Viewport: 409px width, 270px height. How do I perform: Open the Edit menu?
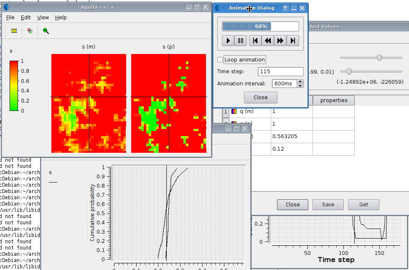point(25,18)
